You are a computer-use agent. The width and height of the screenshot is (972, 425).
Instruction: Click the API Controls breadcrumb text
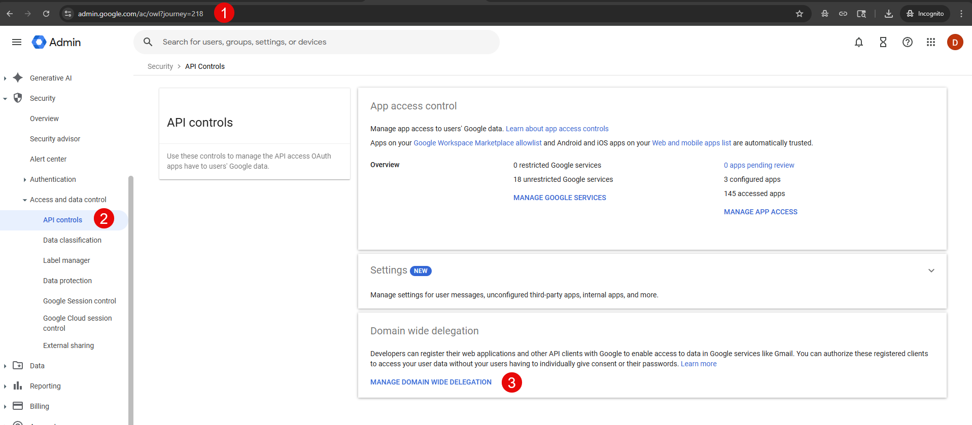tap(205, 66)
